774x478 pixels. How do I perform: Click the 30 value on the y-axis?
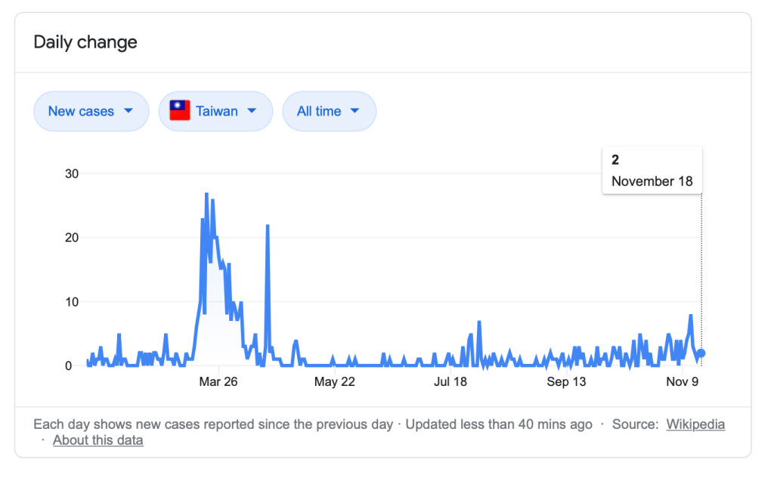[72, 174]
